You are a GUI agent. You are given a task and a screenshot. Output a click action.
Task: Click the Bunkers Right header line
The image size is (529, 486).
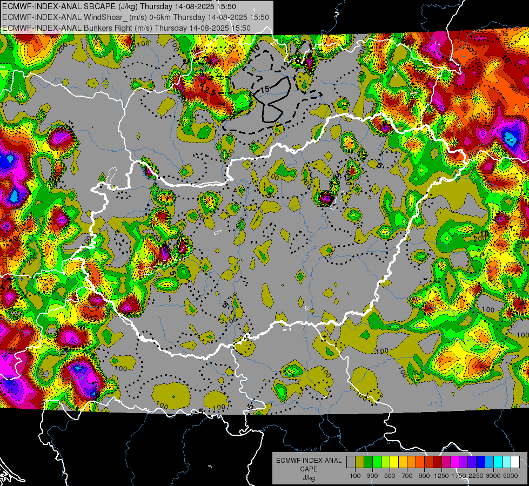[126, 28]
